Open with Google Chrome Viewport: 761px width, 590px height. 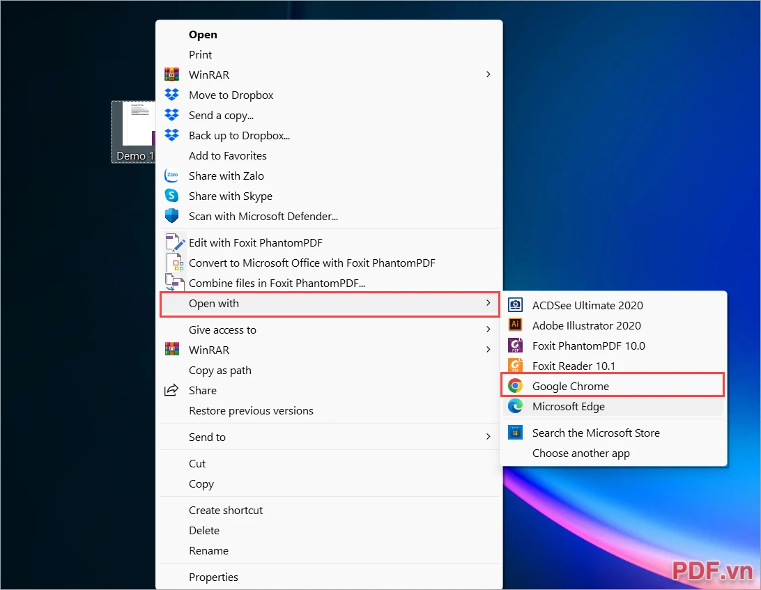613,386
